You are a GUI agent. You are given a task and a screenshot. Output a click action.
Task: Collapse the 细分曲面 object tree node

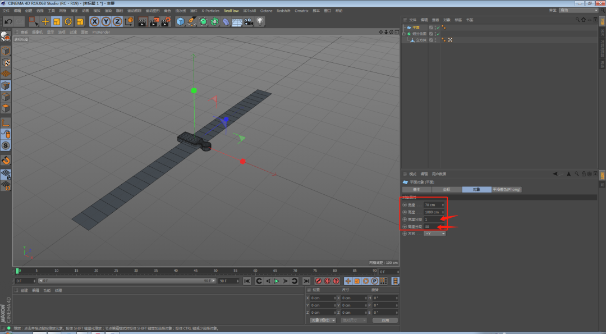[404, 34]
